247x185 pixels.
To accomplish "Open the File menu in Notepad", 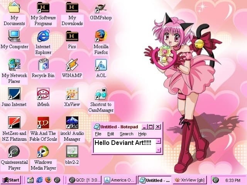I will pyautogui.click(x=98, y=134).
